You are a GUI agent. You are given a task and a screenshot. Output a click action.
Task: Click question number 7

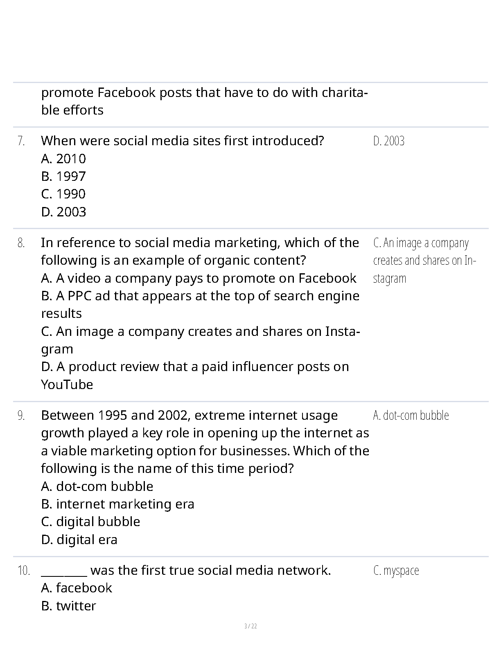pos(21,141)
